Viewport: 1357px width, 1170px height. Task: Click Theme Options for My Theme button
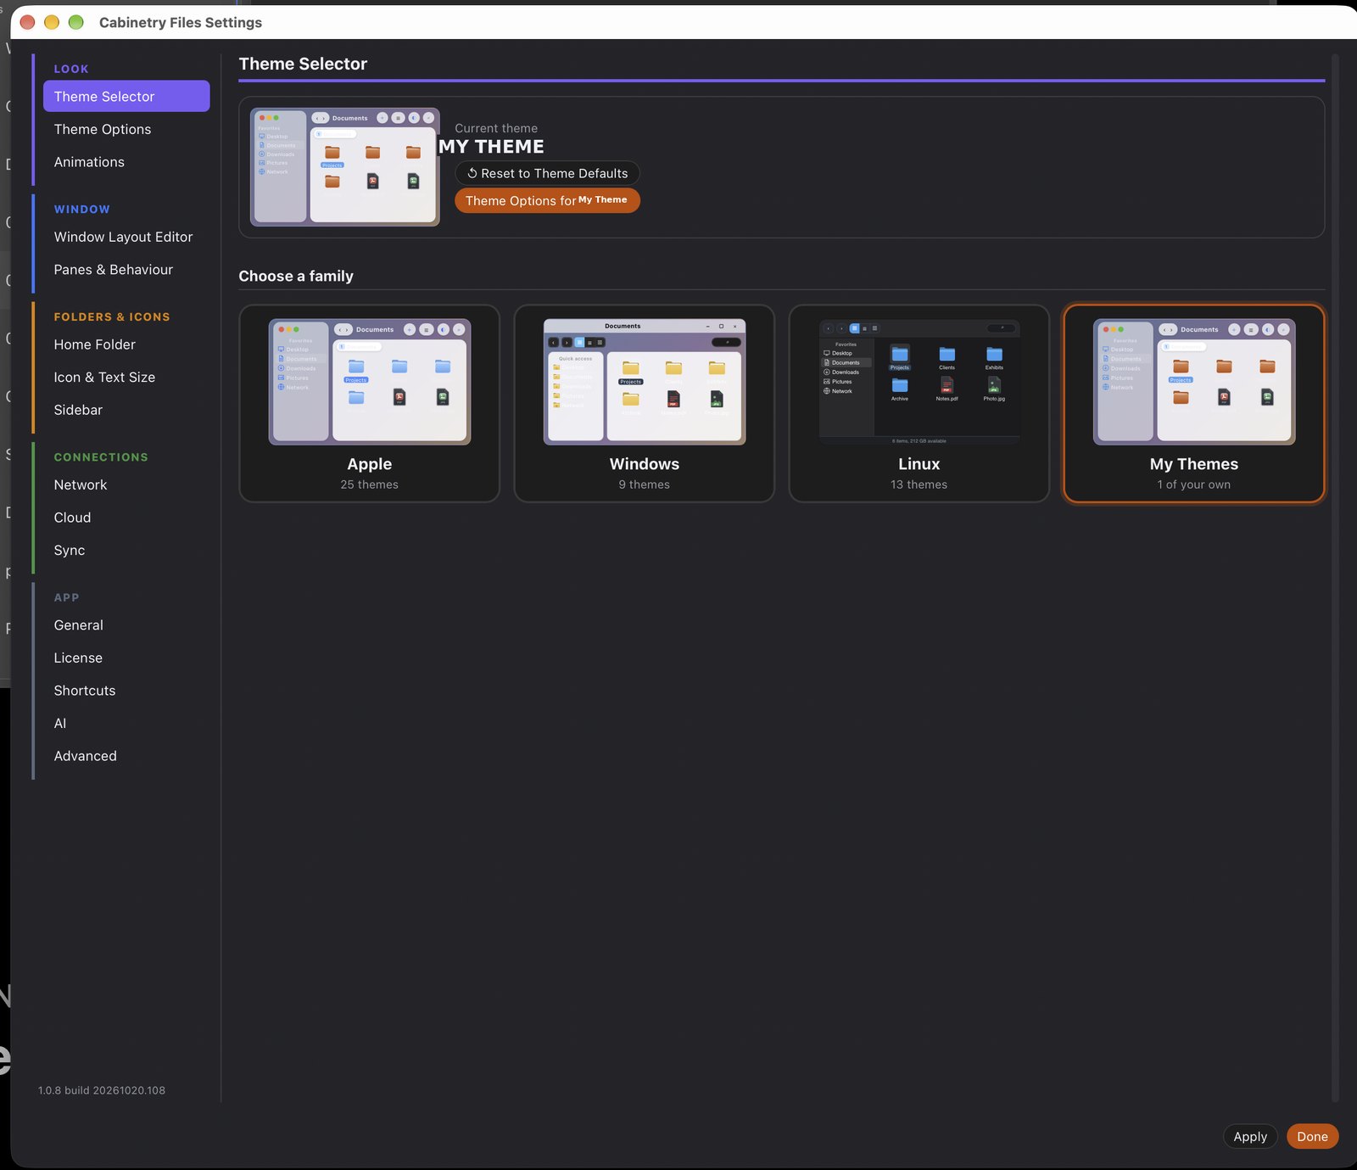pos(547,200)
